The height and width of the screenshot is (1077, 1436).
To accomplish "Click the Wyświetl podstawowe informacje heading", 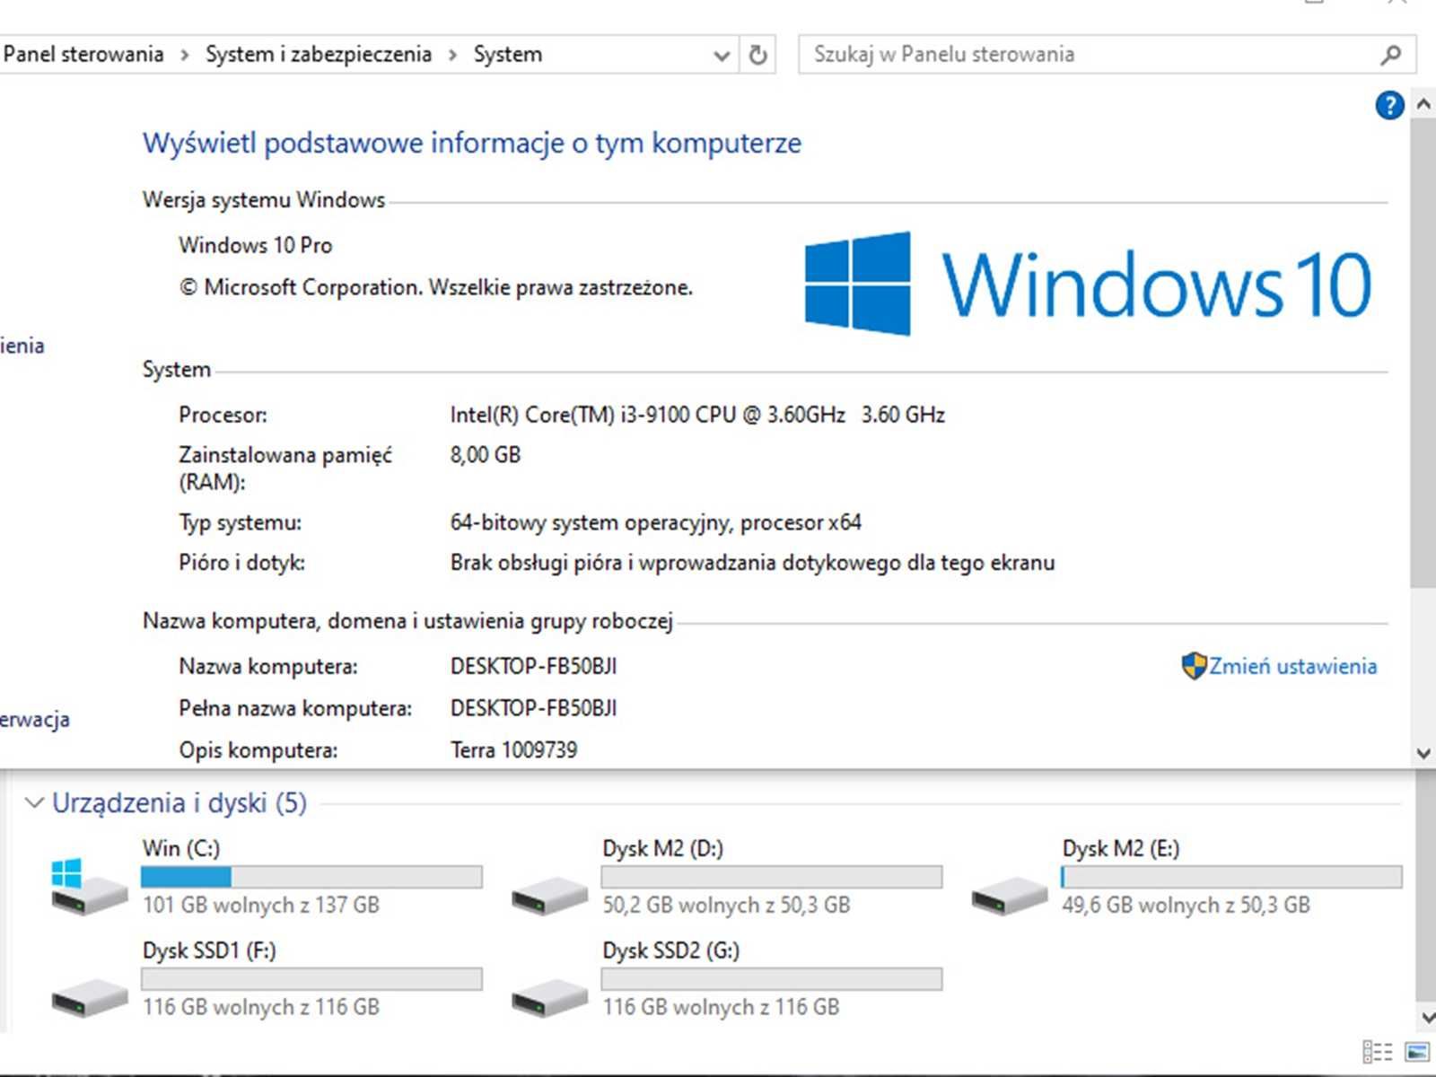I will point(472,143).
